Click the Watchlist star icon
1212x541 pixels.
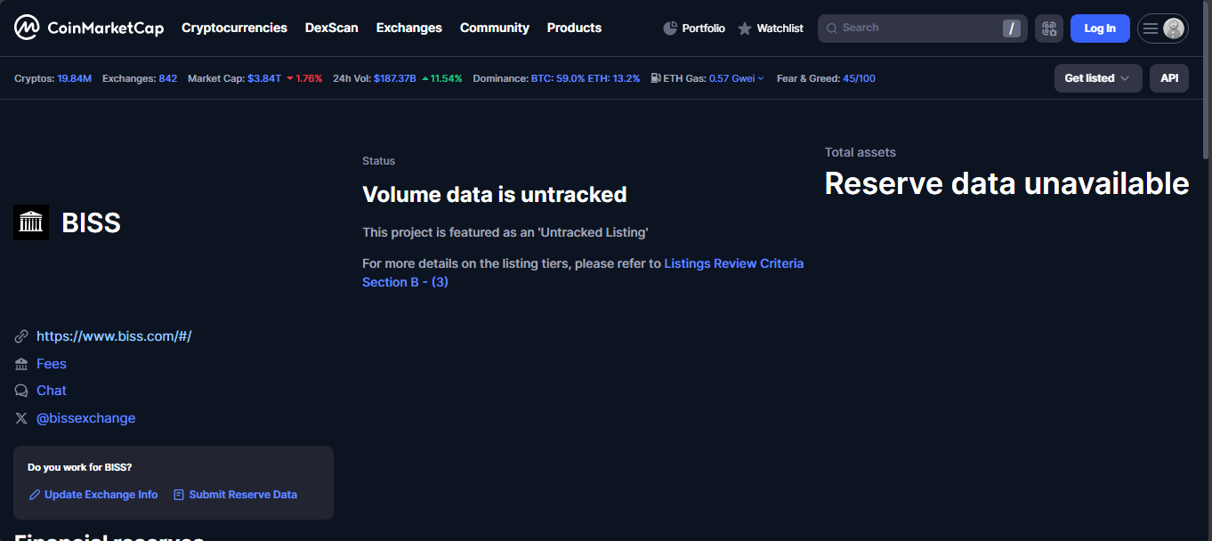(x=745, y=28)
